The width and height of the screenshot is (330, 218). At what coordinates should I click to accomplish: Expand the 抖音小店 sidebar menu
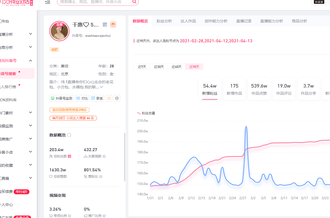tap(31, 152)
